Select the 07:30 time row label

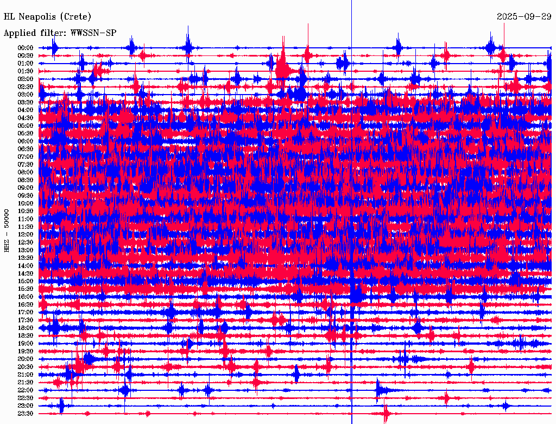tap(26, 165)
